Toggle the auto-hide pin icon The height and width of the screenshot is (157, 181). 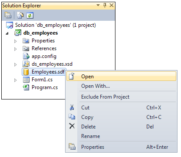[x=105, y=5]
